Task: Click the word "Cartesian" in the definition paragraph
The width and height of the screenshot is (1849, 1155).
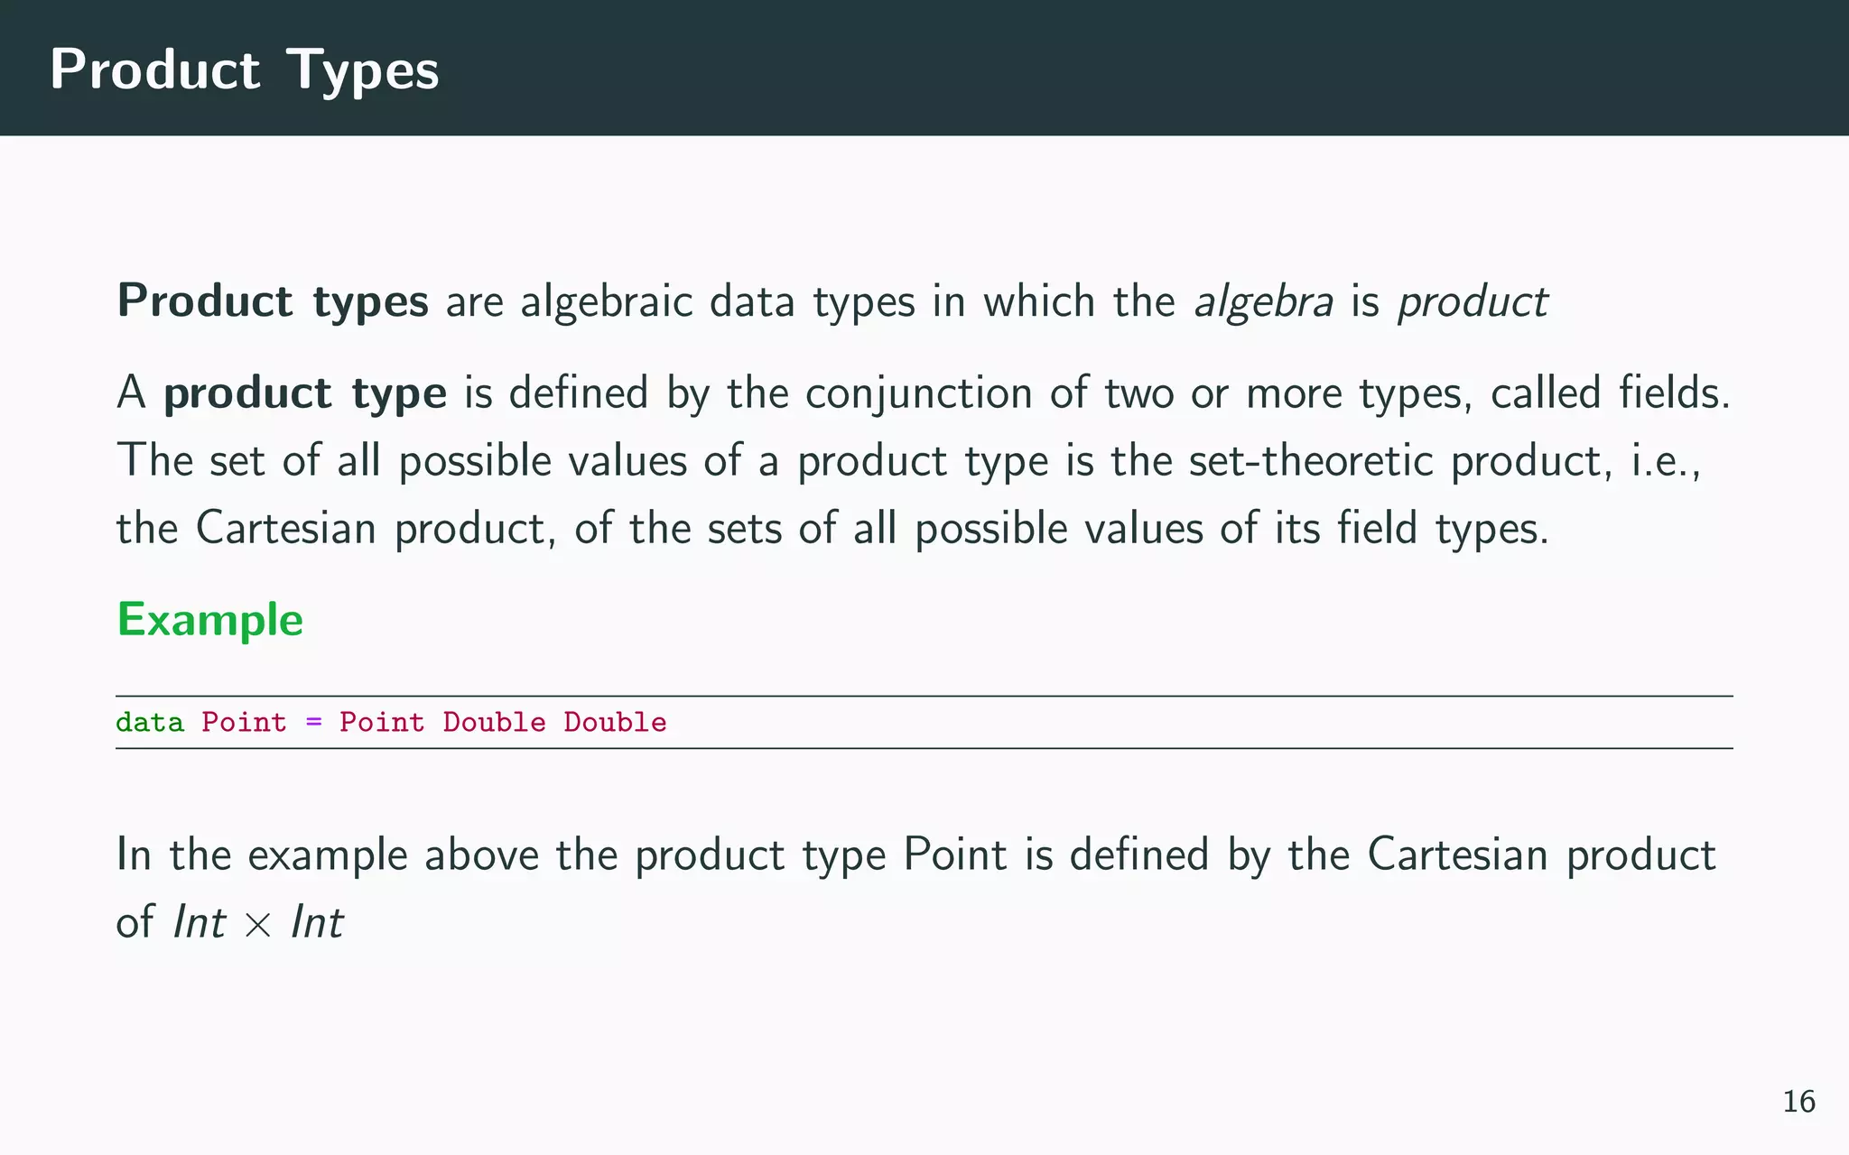Action: click(x=285, y=528)
